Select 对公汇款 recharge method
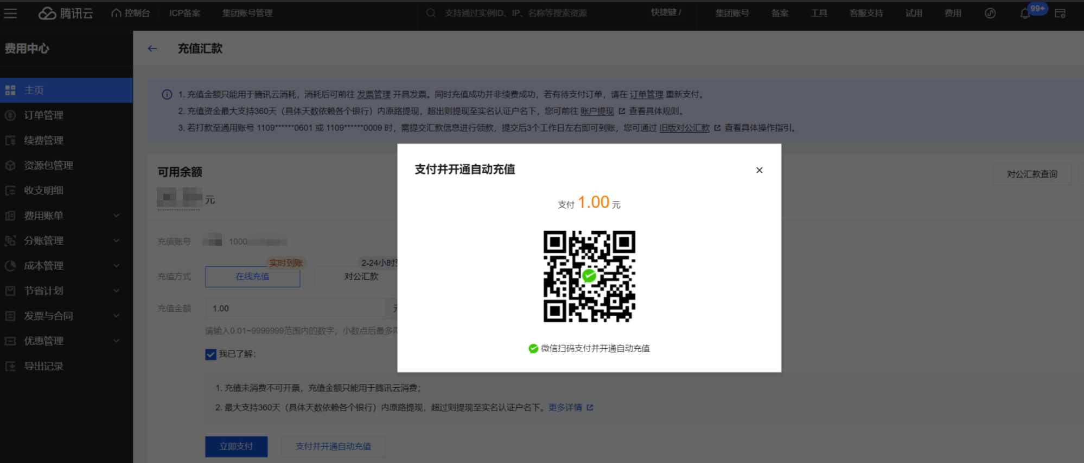This screenshot has width=1084, height=463. click(361, 277)
